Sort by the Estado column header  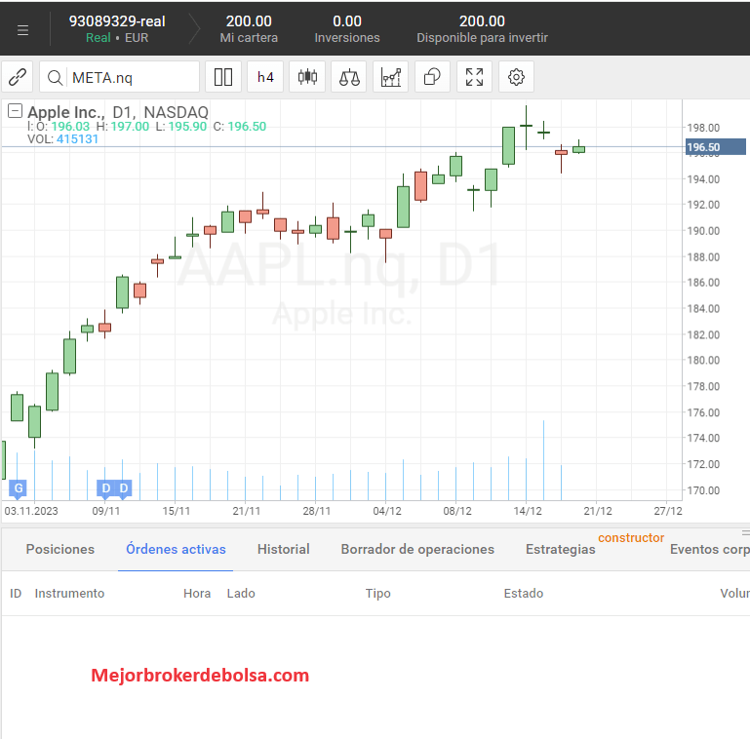[x=524, y=593]
